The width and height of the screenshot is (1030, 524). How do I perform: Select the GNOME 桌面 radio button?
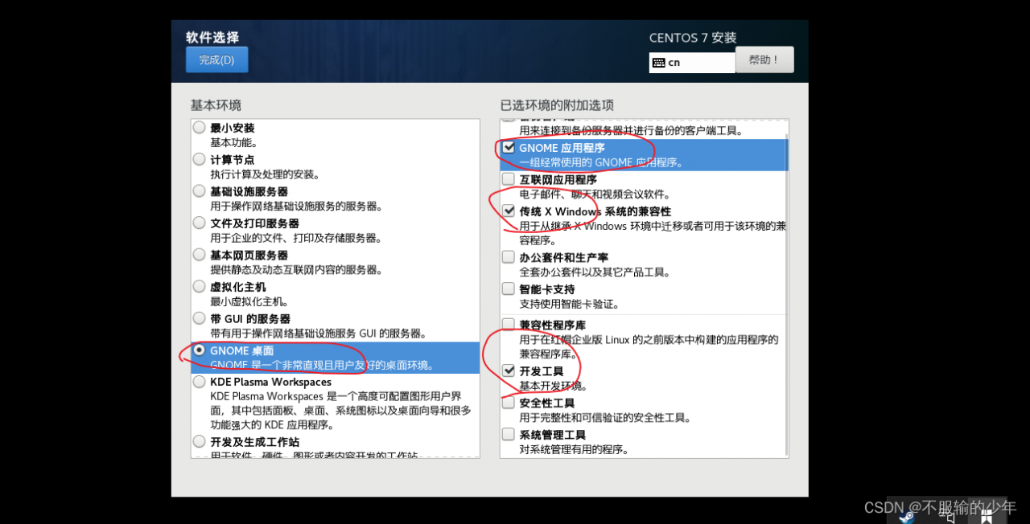200,350
